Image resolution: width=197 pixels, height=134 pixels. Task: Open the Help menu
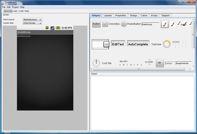click(22, 7)
